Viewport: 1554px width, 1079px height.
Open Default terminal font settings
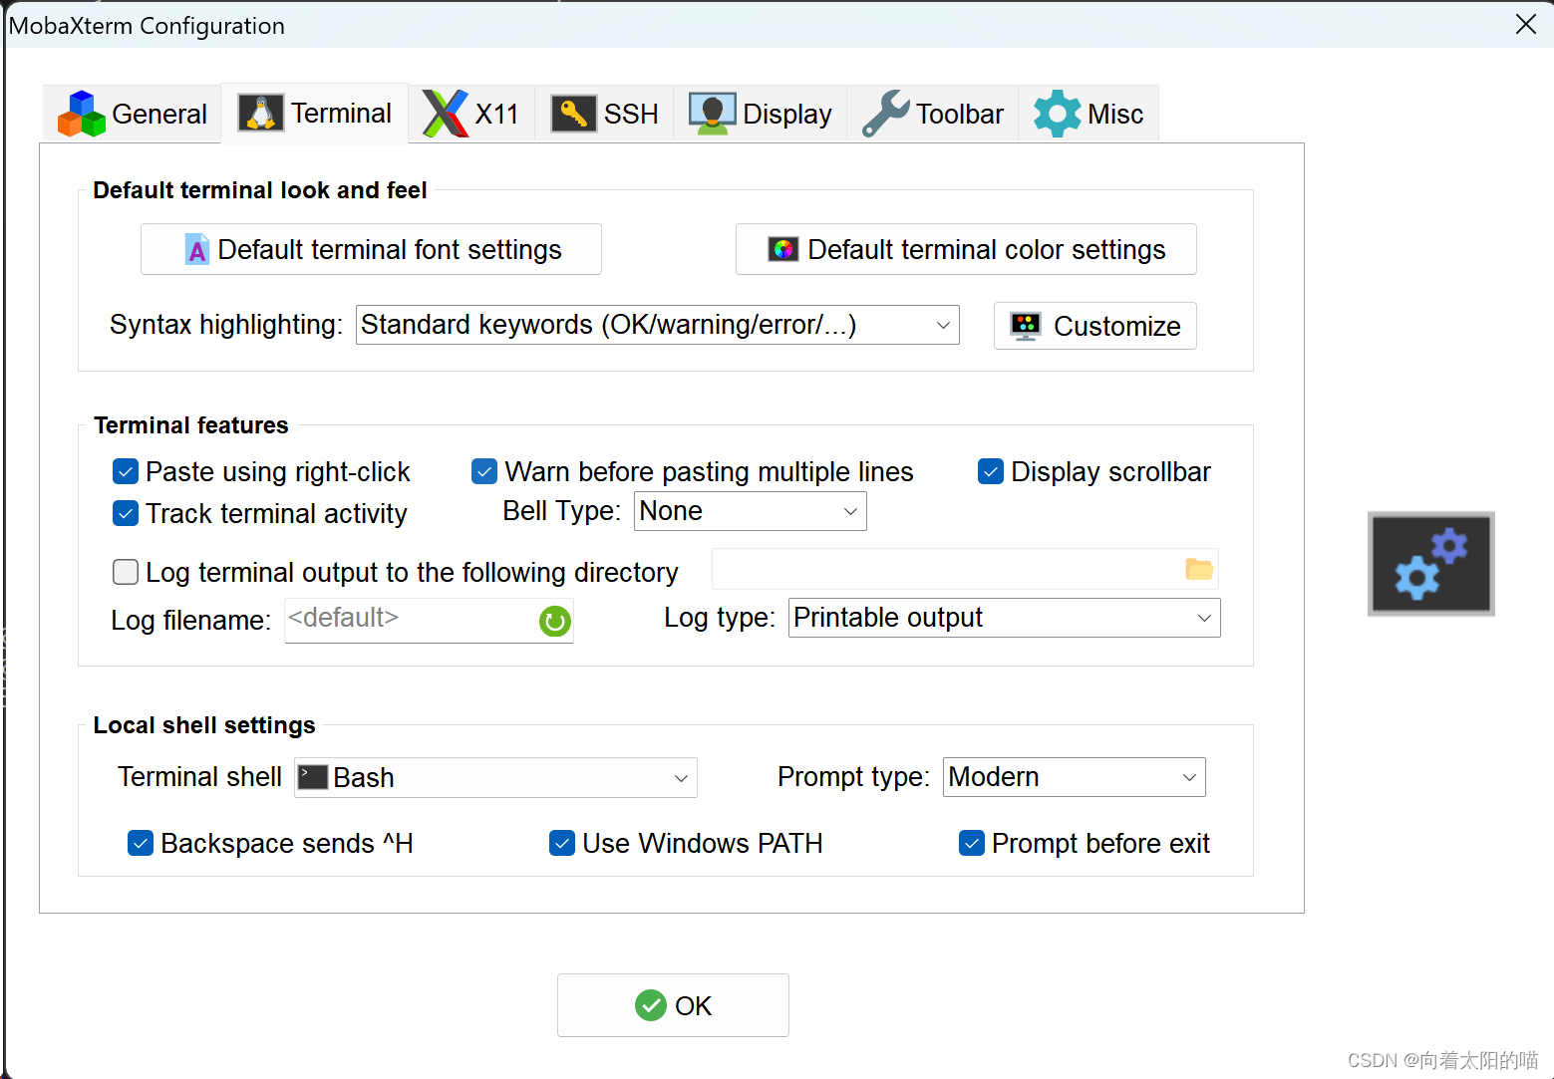point(371,249)
